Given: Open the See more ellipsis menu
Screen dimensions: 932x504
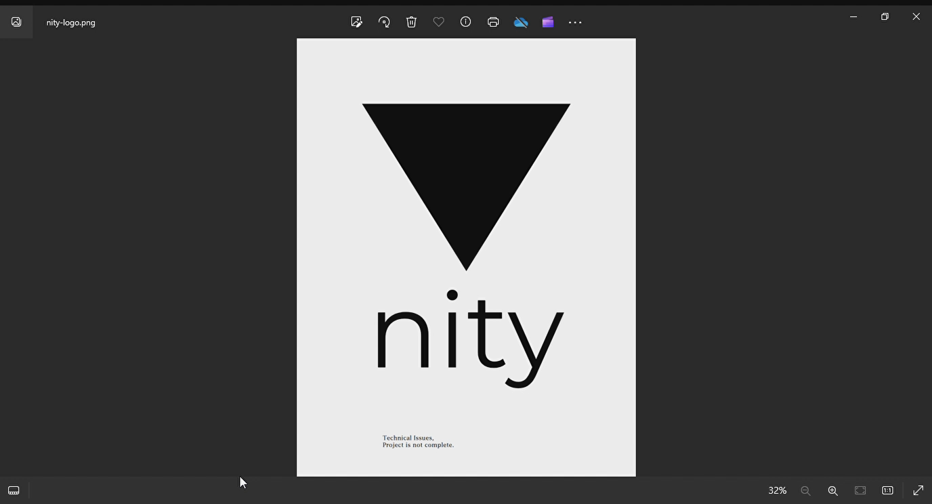Looking at the screenshot, I should 575,22.
